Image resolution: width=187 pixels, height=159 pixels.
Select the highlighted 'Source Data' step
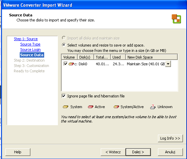coord(32,55)
